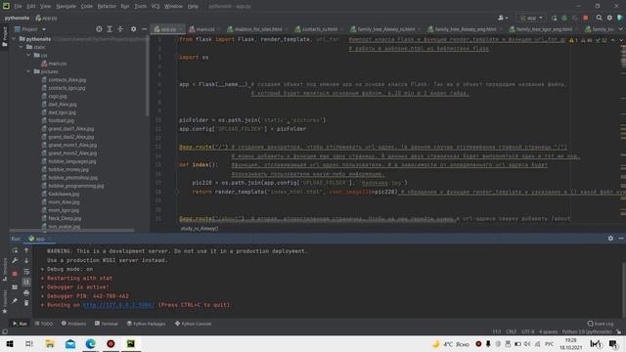Open the http://127.0.0.1:5000 link in console
Screen dimensions: 626x352
pos(118,305)
